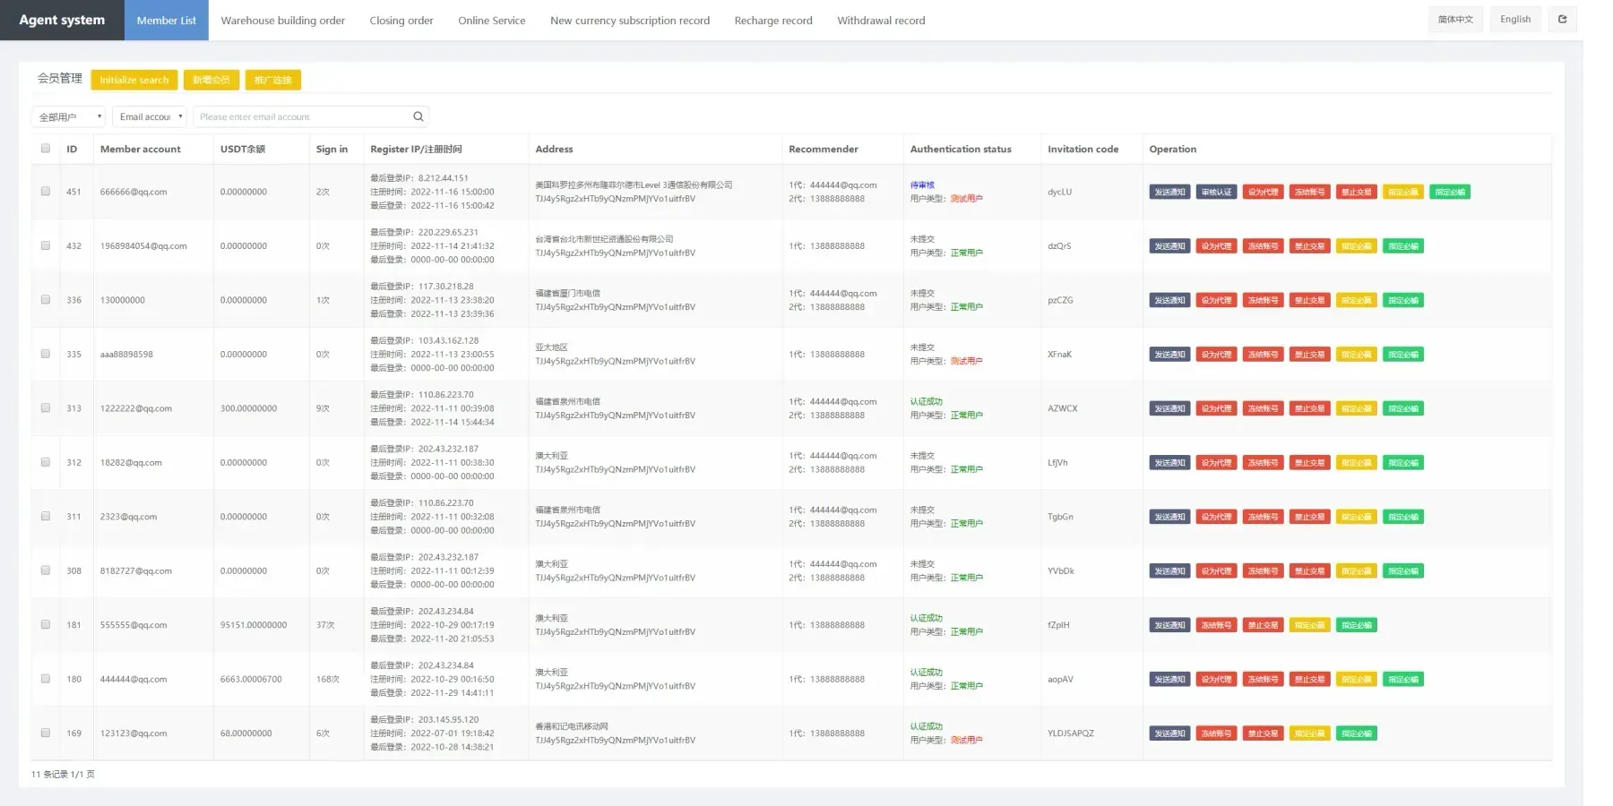Screen dimensions: 1613x806
Task: Click the magnifier search icon in email field
Action: 418,116
